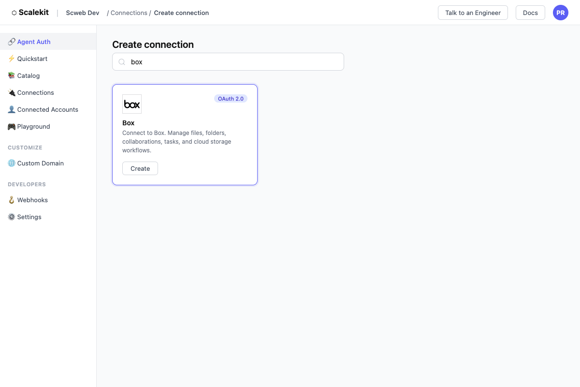Open Catalog via its sidebar icon
Viewport: 580px width, 387px height.
click(11, 75)
